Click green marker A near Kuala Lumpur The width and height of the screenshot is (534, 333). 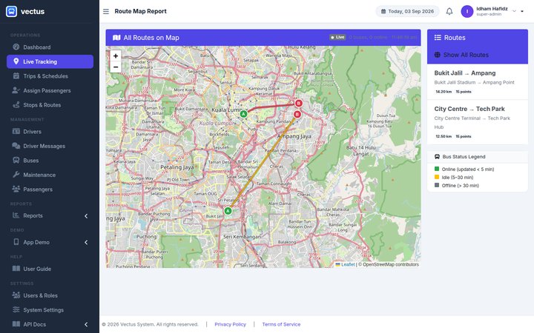tap(243, 114)
